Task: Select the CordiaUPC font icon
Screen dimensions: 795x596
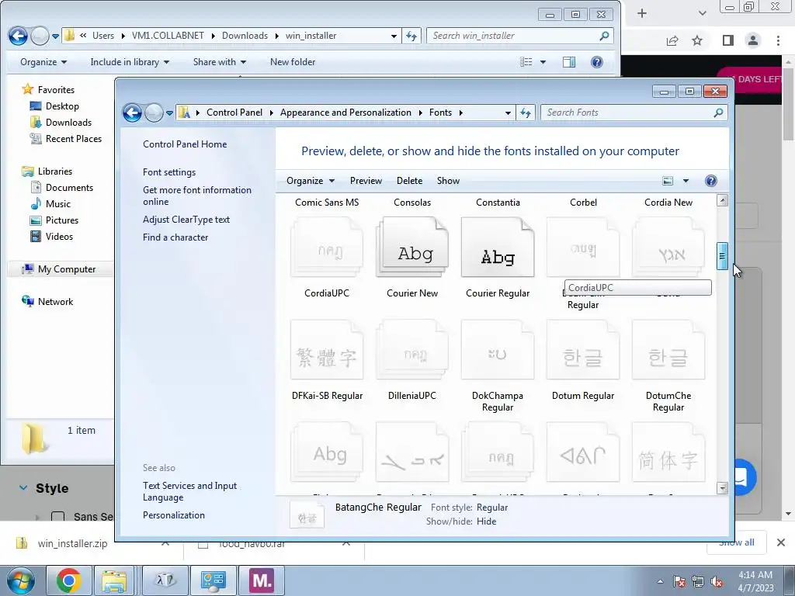Action: [327, 248]
